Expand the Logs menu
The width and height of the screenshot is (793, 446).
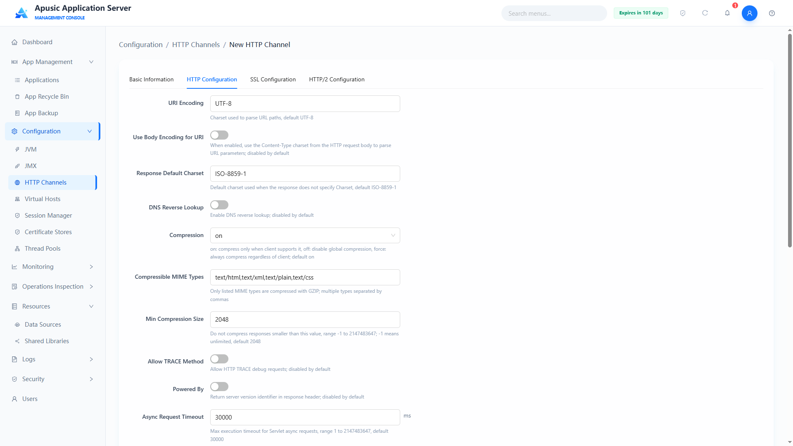[x=91, y=359]
